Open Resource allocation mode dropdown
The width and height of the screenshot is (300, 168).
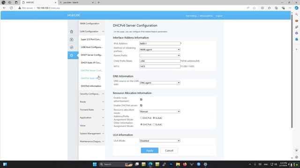click(x=160, y=112)
